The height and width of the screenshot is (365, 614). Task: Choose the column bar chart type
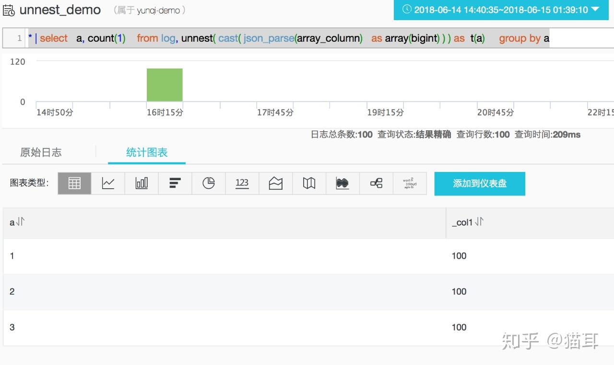[141, 183]
